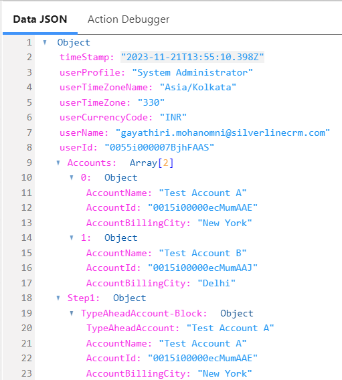342x380 pixels.
Task: Select the userName email value
Action: click(x=223, y=132)
